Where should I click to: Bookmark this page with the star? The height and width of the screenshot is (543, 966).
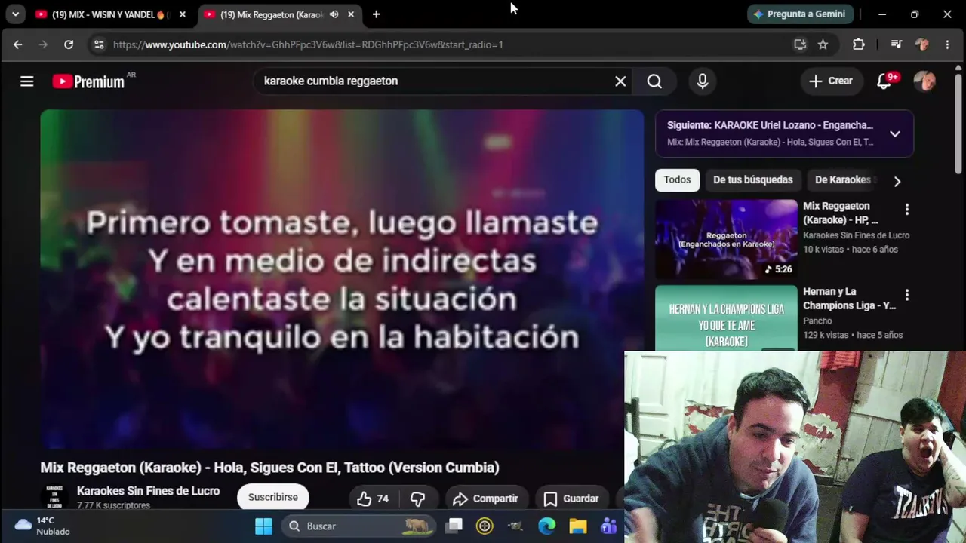823,44
